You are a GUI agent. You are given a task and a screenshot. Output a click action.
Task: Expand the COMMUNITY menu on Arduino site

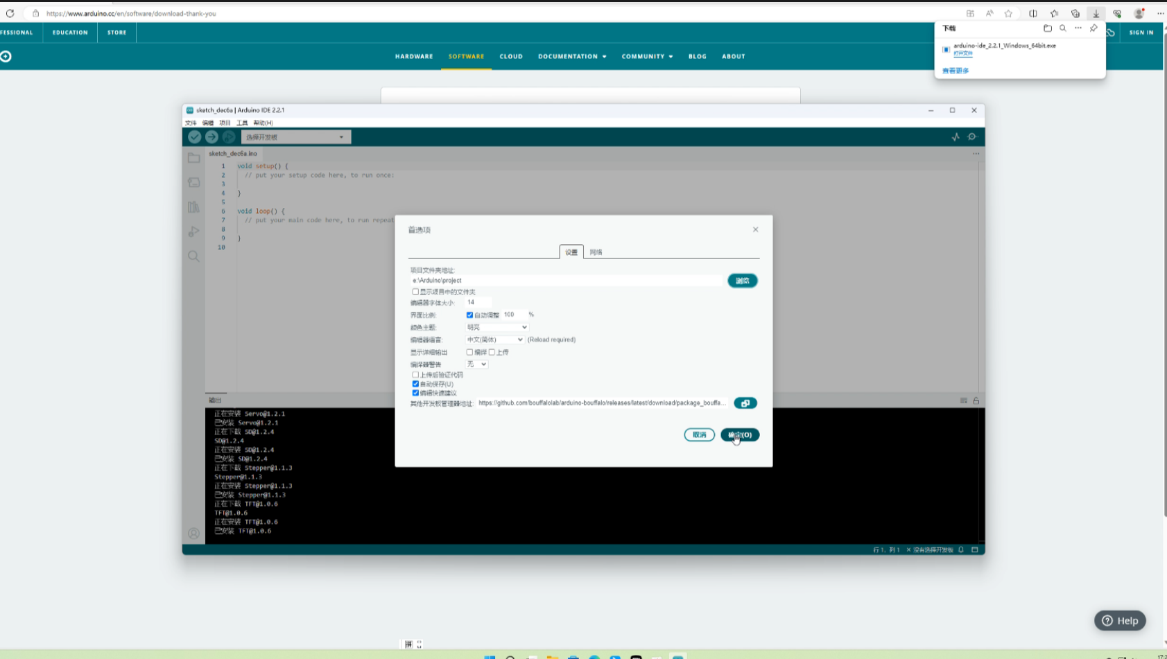(x=647, y=56)
